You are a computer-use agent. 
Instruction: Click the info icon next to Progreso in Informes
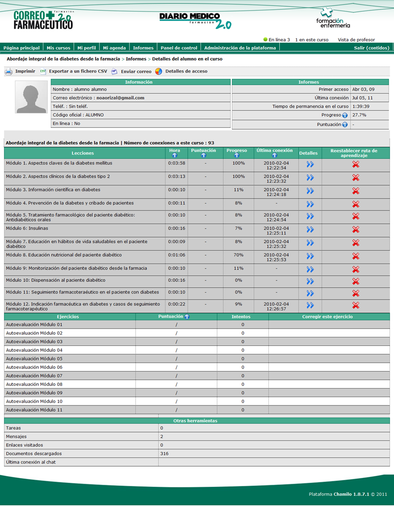345,115
